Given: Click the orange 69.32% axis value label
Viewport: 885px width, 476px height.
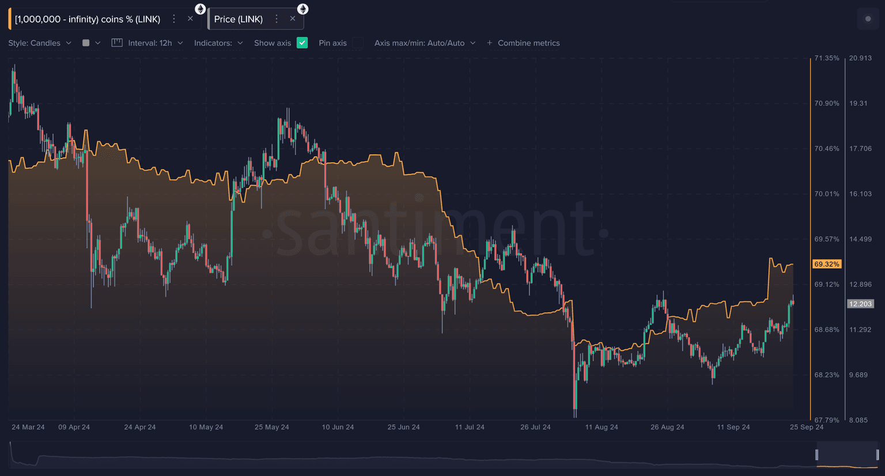Looking at the screenshot, I should 826,264.
